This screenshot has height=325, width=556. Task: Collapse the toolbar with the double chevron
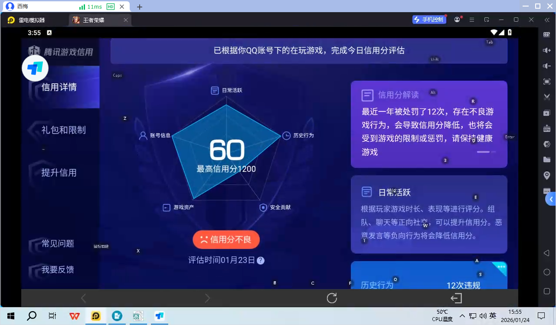[x=547, y=20]
